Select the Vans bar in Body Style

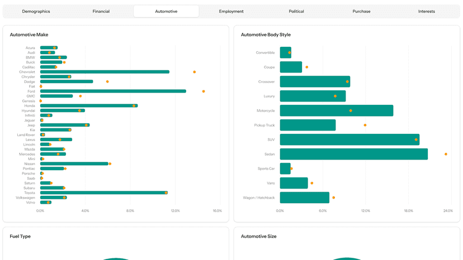(294, 183)
